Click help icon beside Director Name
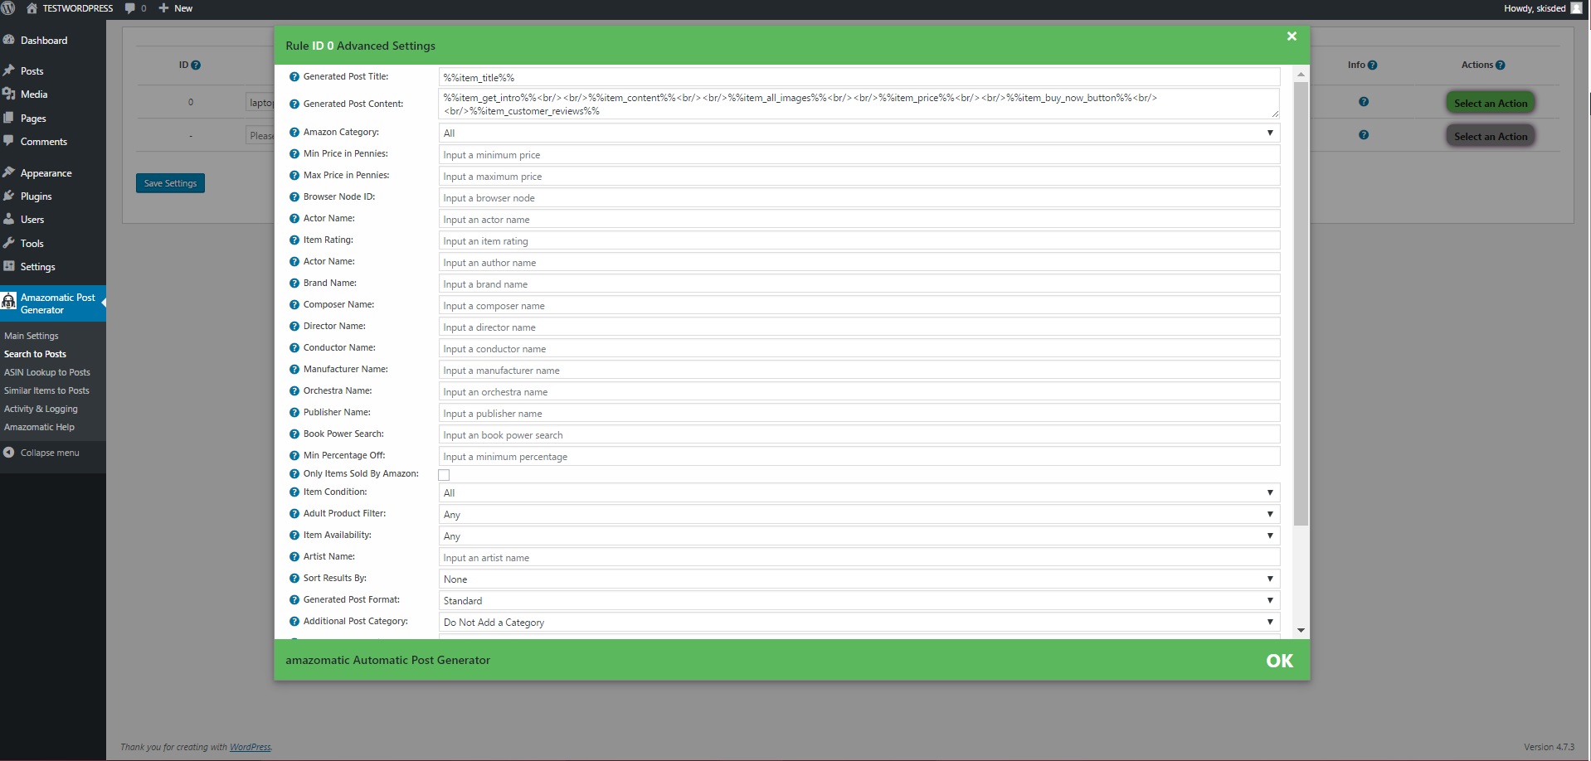The height and width of the screenshot is (761, 1591). point(294,327)
